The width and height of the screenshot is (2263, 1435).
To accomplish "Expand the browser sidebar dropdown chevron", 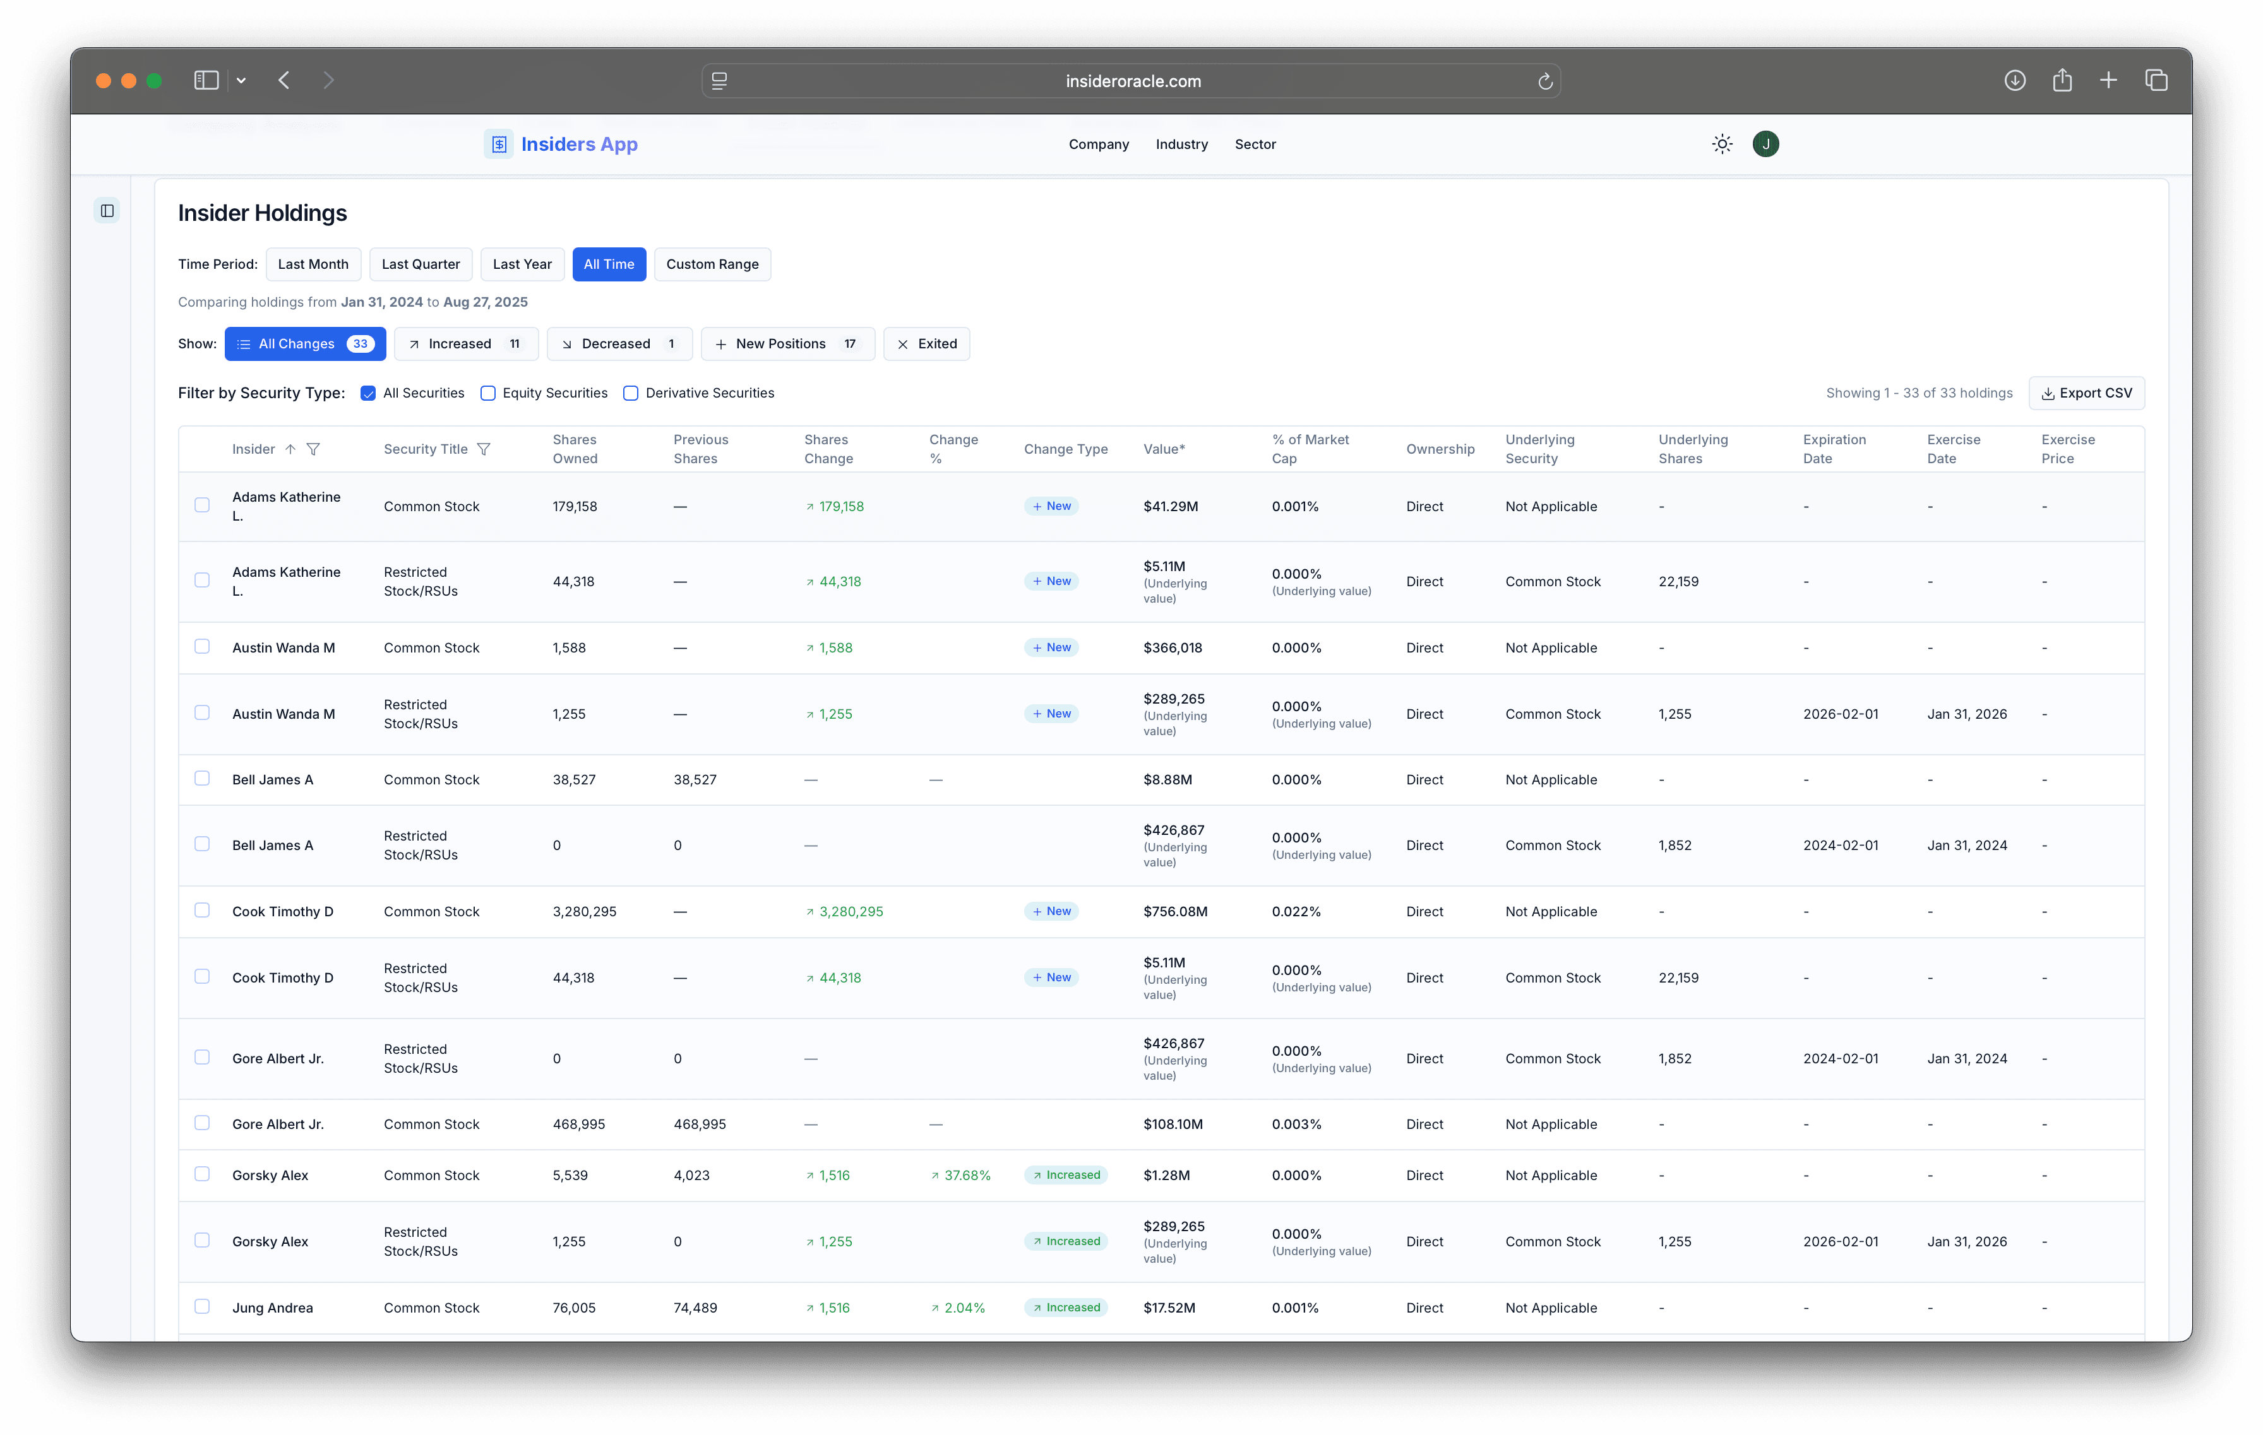I will pyautogui.click(x=242, y=81).
